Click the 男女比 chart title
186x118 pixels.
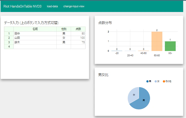(103, 75)
